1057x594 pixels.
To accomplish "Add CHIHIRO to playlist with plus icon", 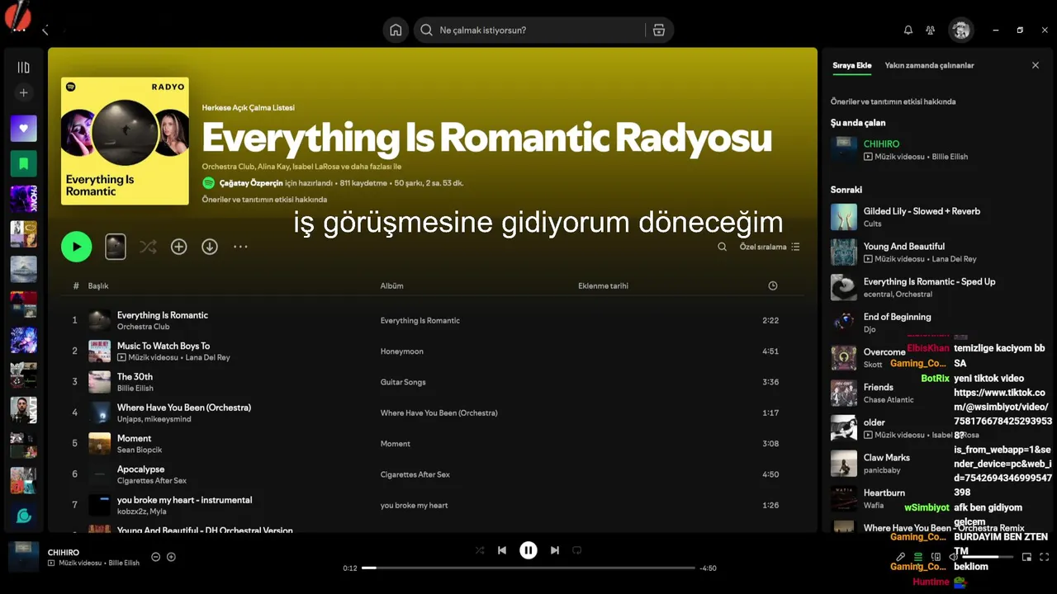I will tap(171, 557).
